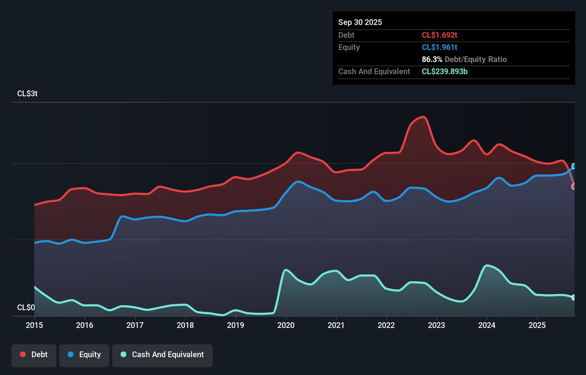
Task: Click the CL$1.961t Equity link
Action: click(440, 47)
